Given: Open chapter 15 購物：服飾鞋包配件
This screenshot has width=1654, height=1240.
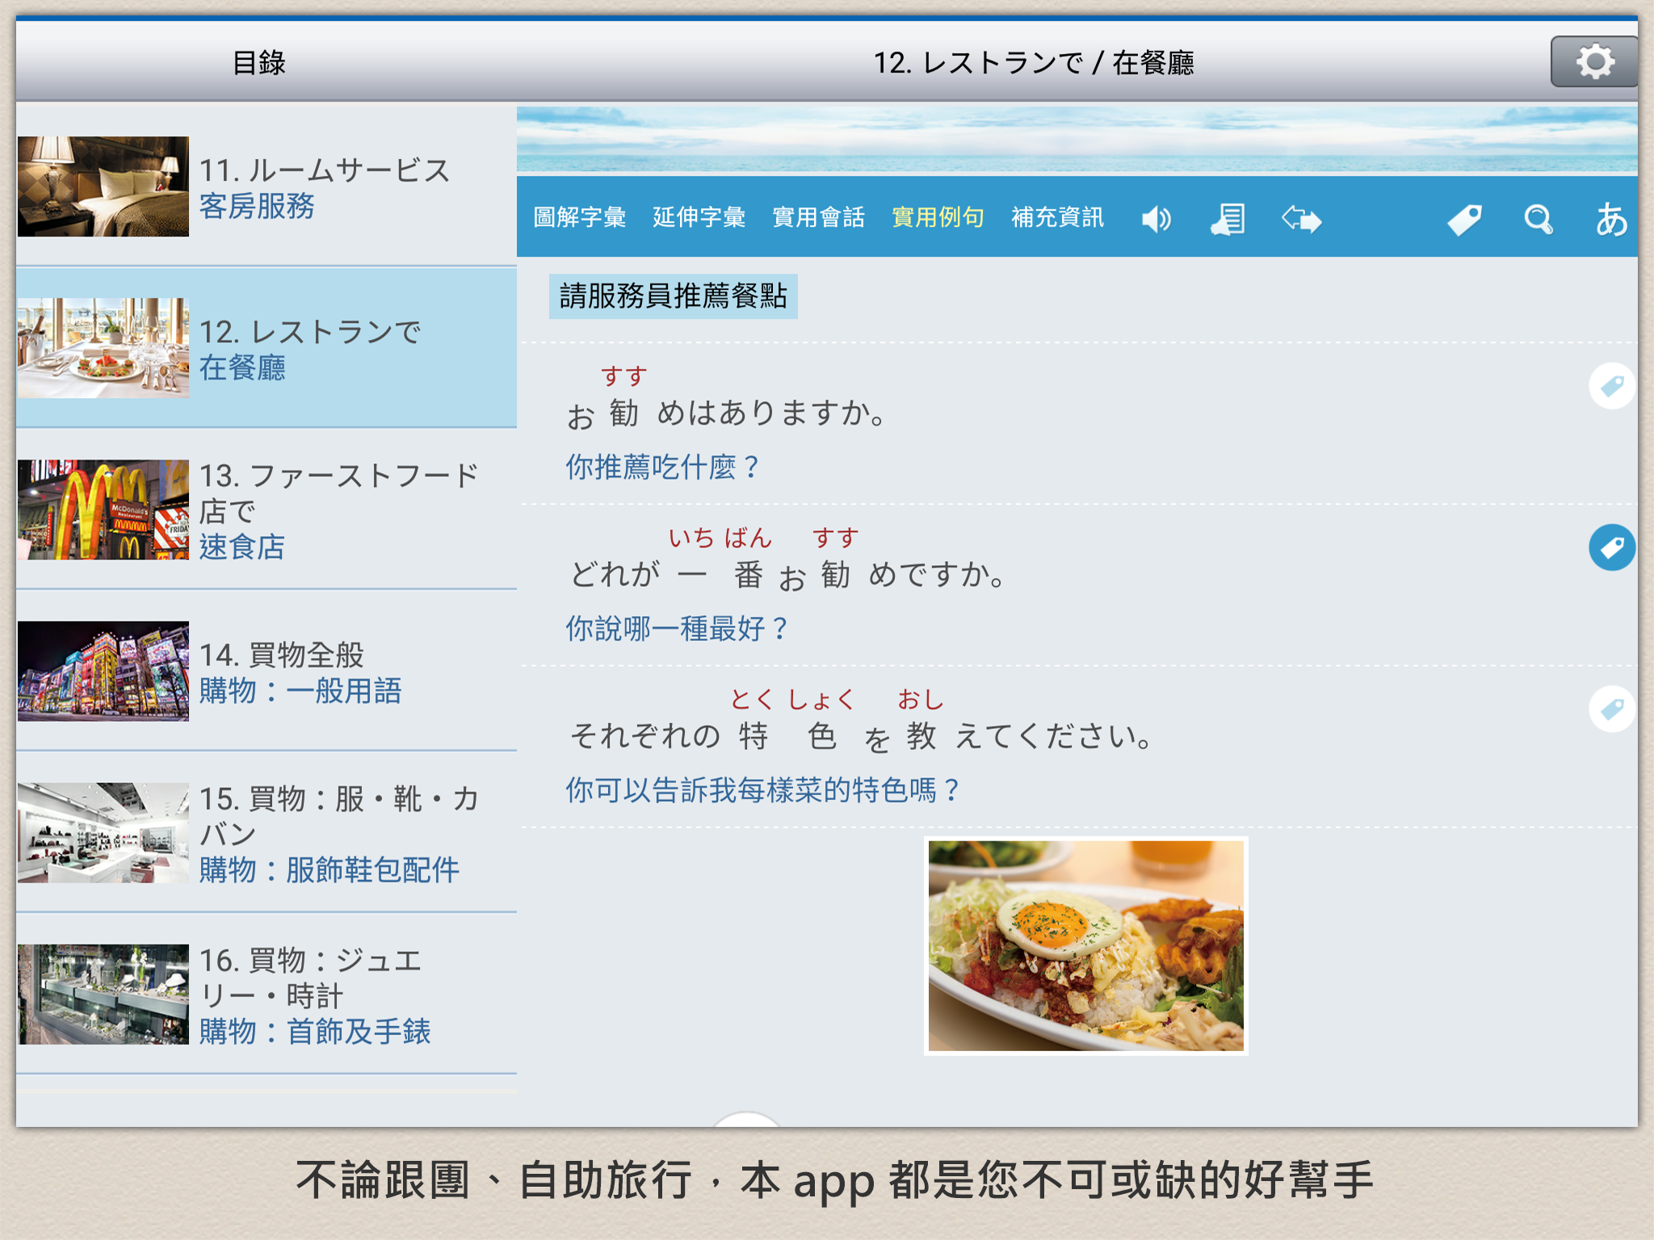Looking at the screenshot, I should (x=267, y=832).
